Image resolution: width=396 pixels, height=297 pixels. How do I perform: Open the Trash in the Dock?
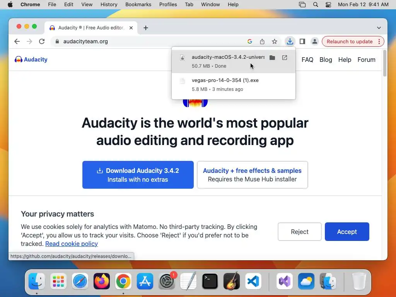pyautogui.click(x=359, y=281)
